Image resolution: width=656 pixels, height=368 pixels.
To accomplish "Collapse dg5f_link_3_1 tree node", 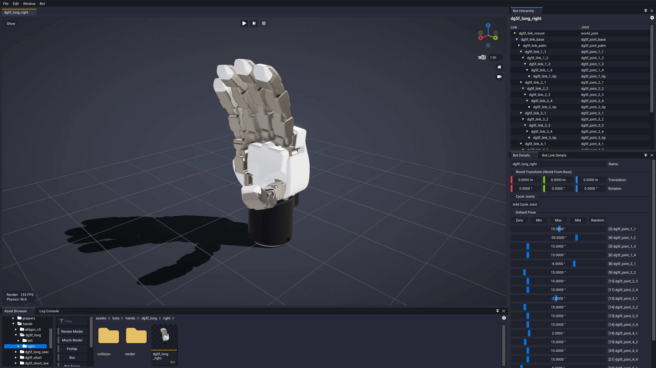I will pos(521,113).
